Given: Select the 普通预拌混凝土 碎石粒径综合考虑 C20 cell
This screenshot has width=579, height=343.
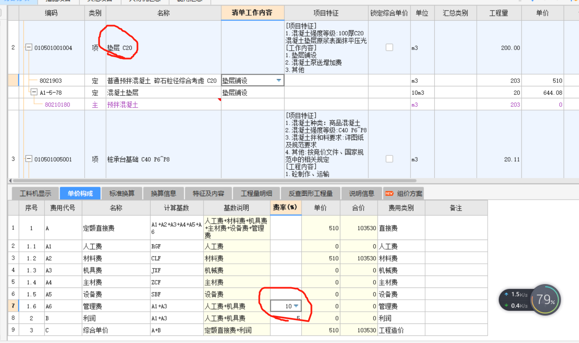Looking at the screenshot, I should click(x=164, y=80).
